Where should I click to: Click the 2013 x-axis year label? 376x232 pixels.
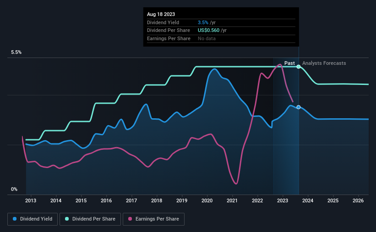coord(31,200)
